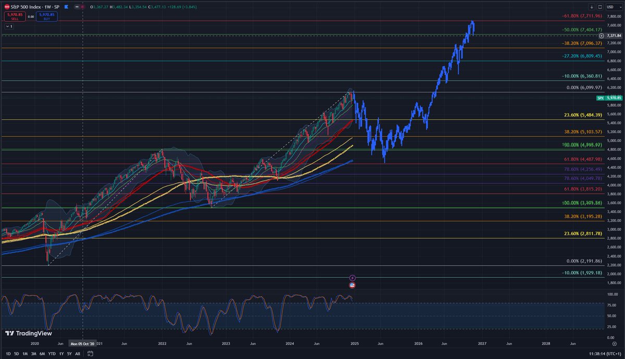Expand the indicators legend chevron labeled 1
Screen dimensions: 625x359
[x=8, y=25]
